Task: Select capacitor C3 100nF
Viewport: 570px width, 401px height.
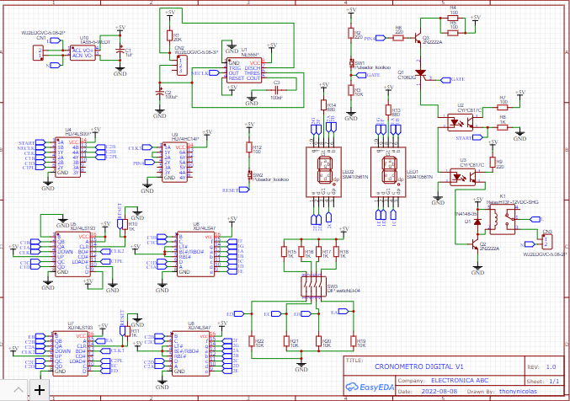Action: pos(276,89)
